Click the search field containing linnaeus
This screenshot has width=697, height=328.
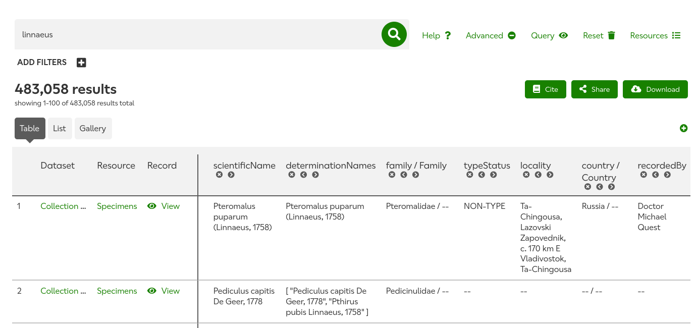198,34
